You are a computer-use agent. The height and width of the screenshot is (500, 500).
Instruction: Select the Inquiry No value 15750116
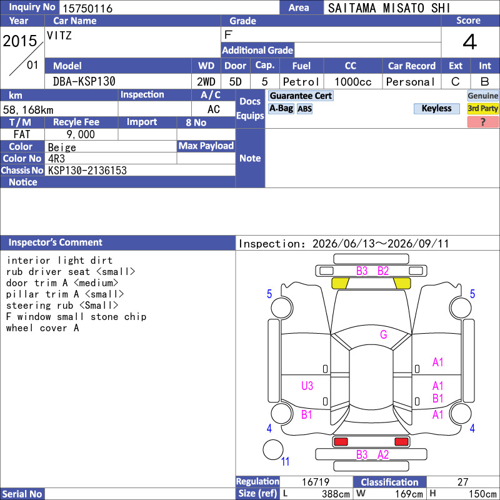click(x=87, y=8)
